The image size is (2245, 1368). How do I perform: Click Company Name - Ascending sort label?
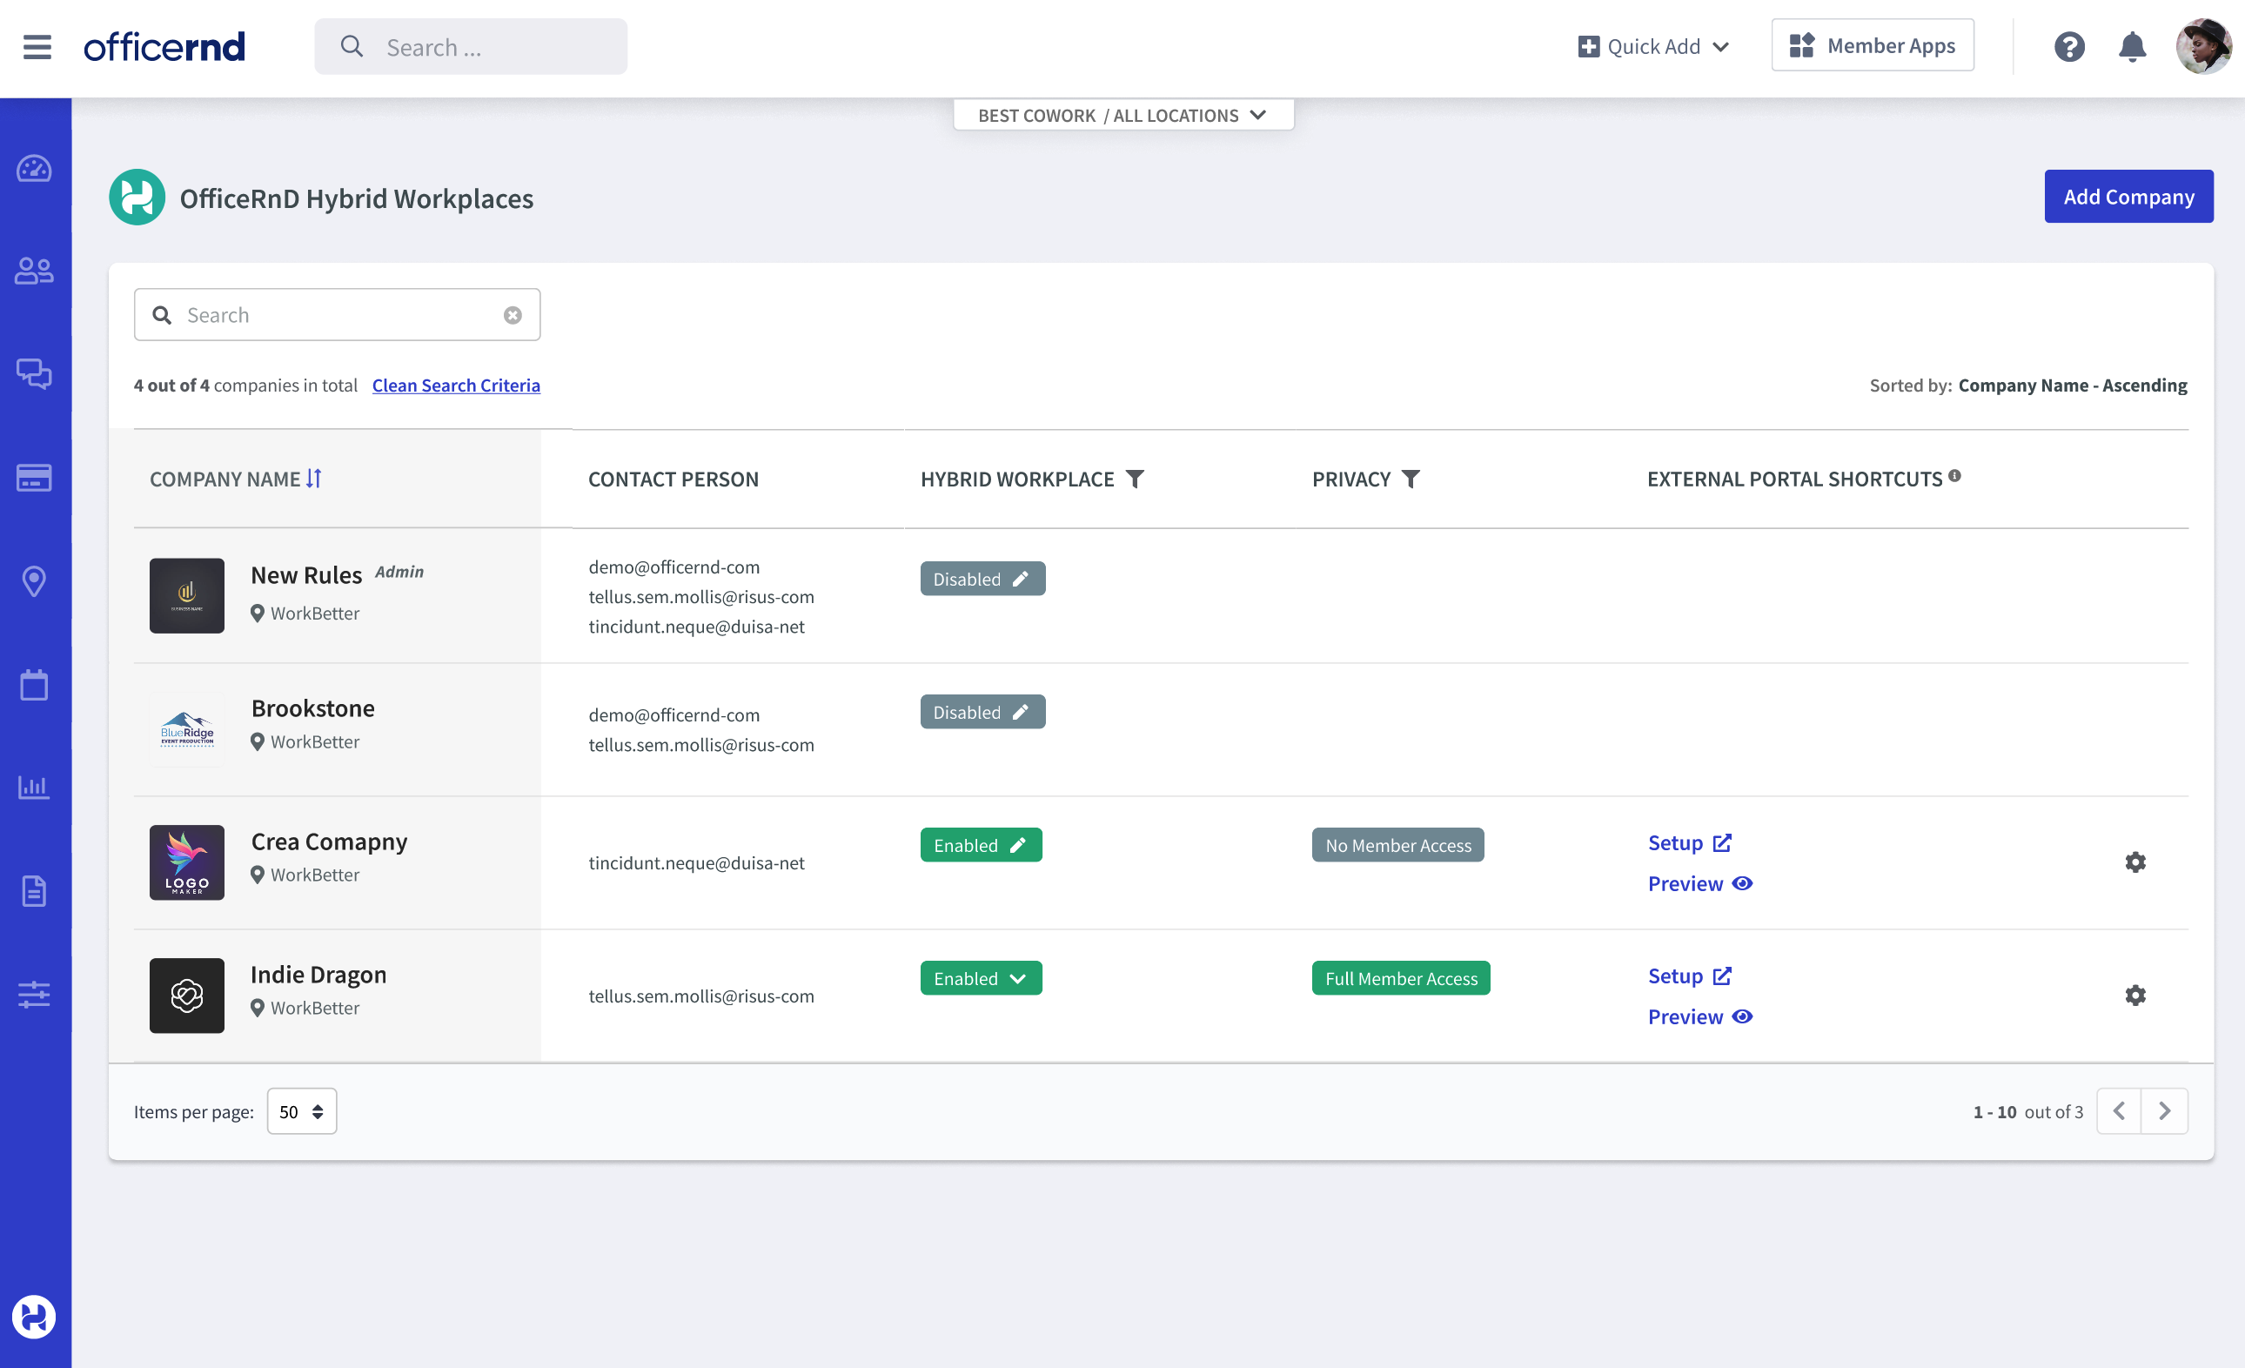pos(2073,386)
